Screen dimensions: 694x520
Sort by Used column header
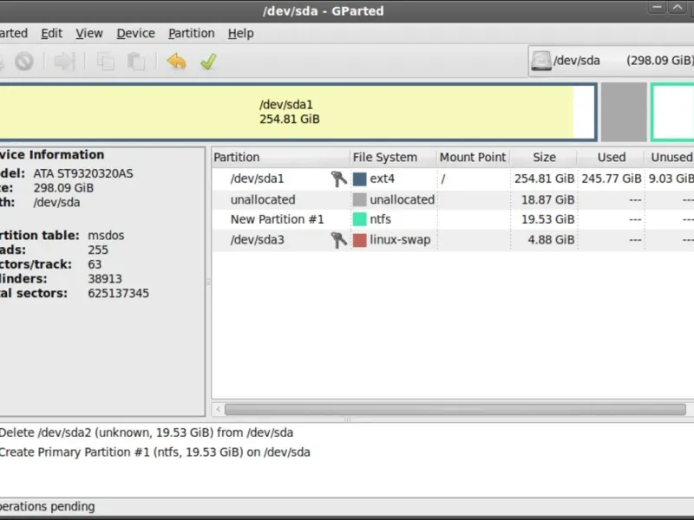tap(612, 158)
